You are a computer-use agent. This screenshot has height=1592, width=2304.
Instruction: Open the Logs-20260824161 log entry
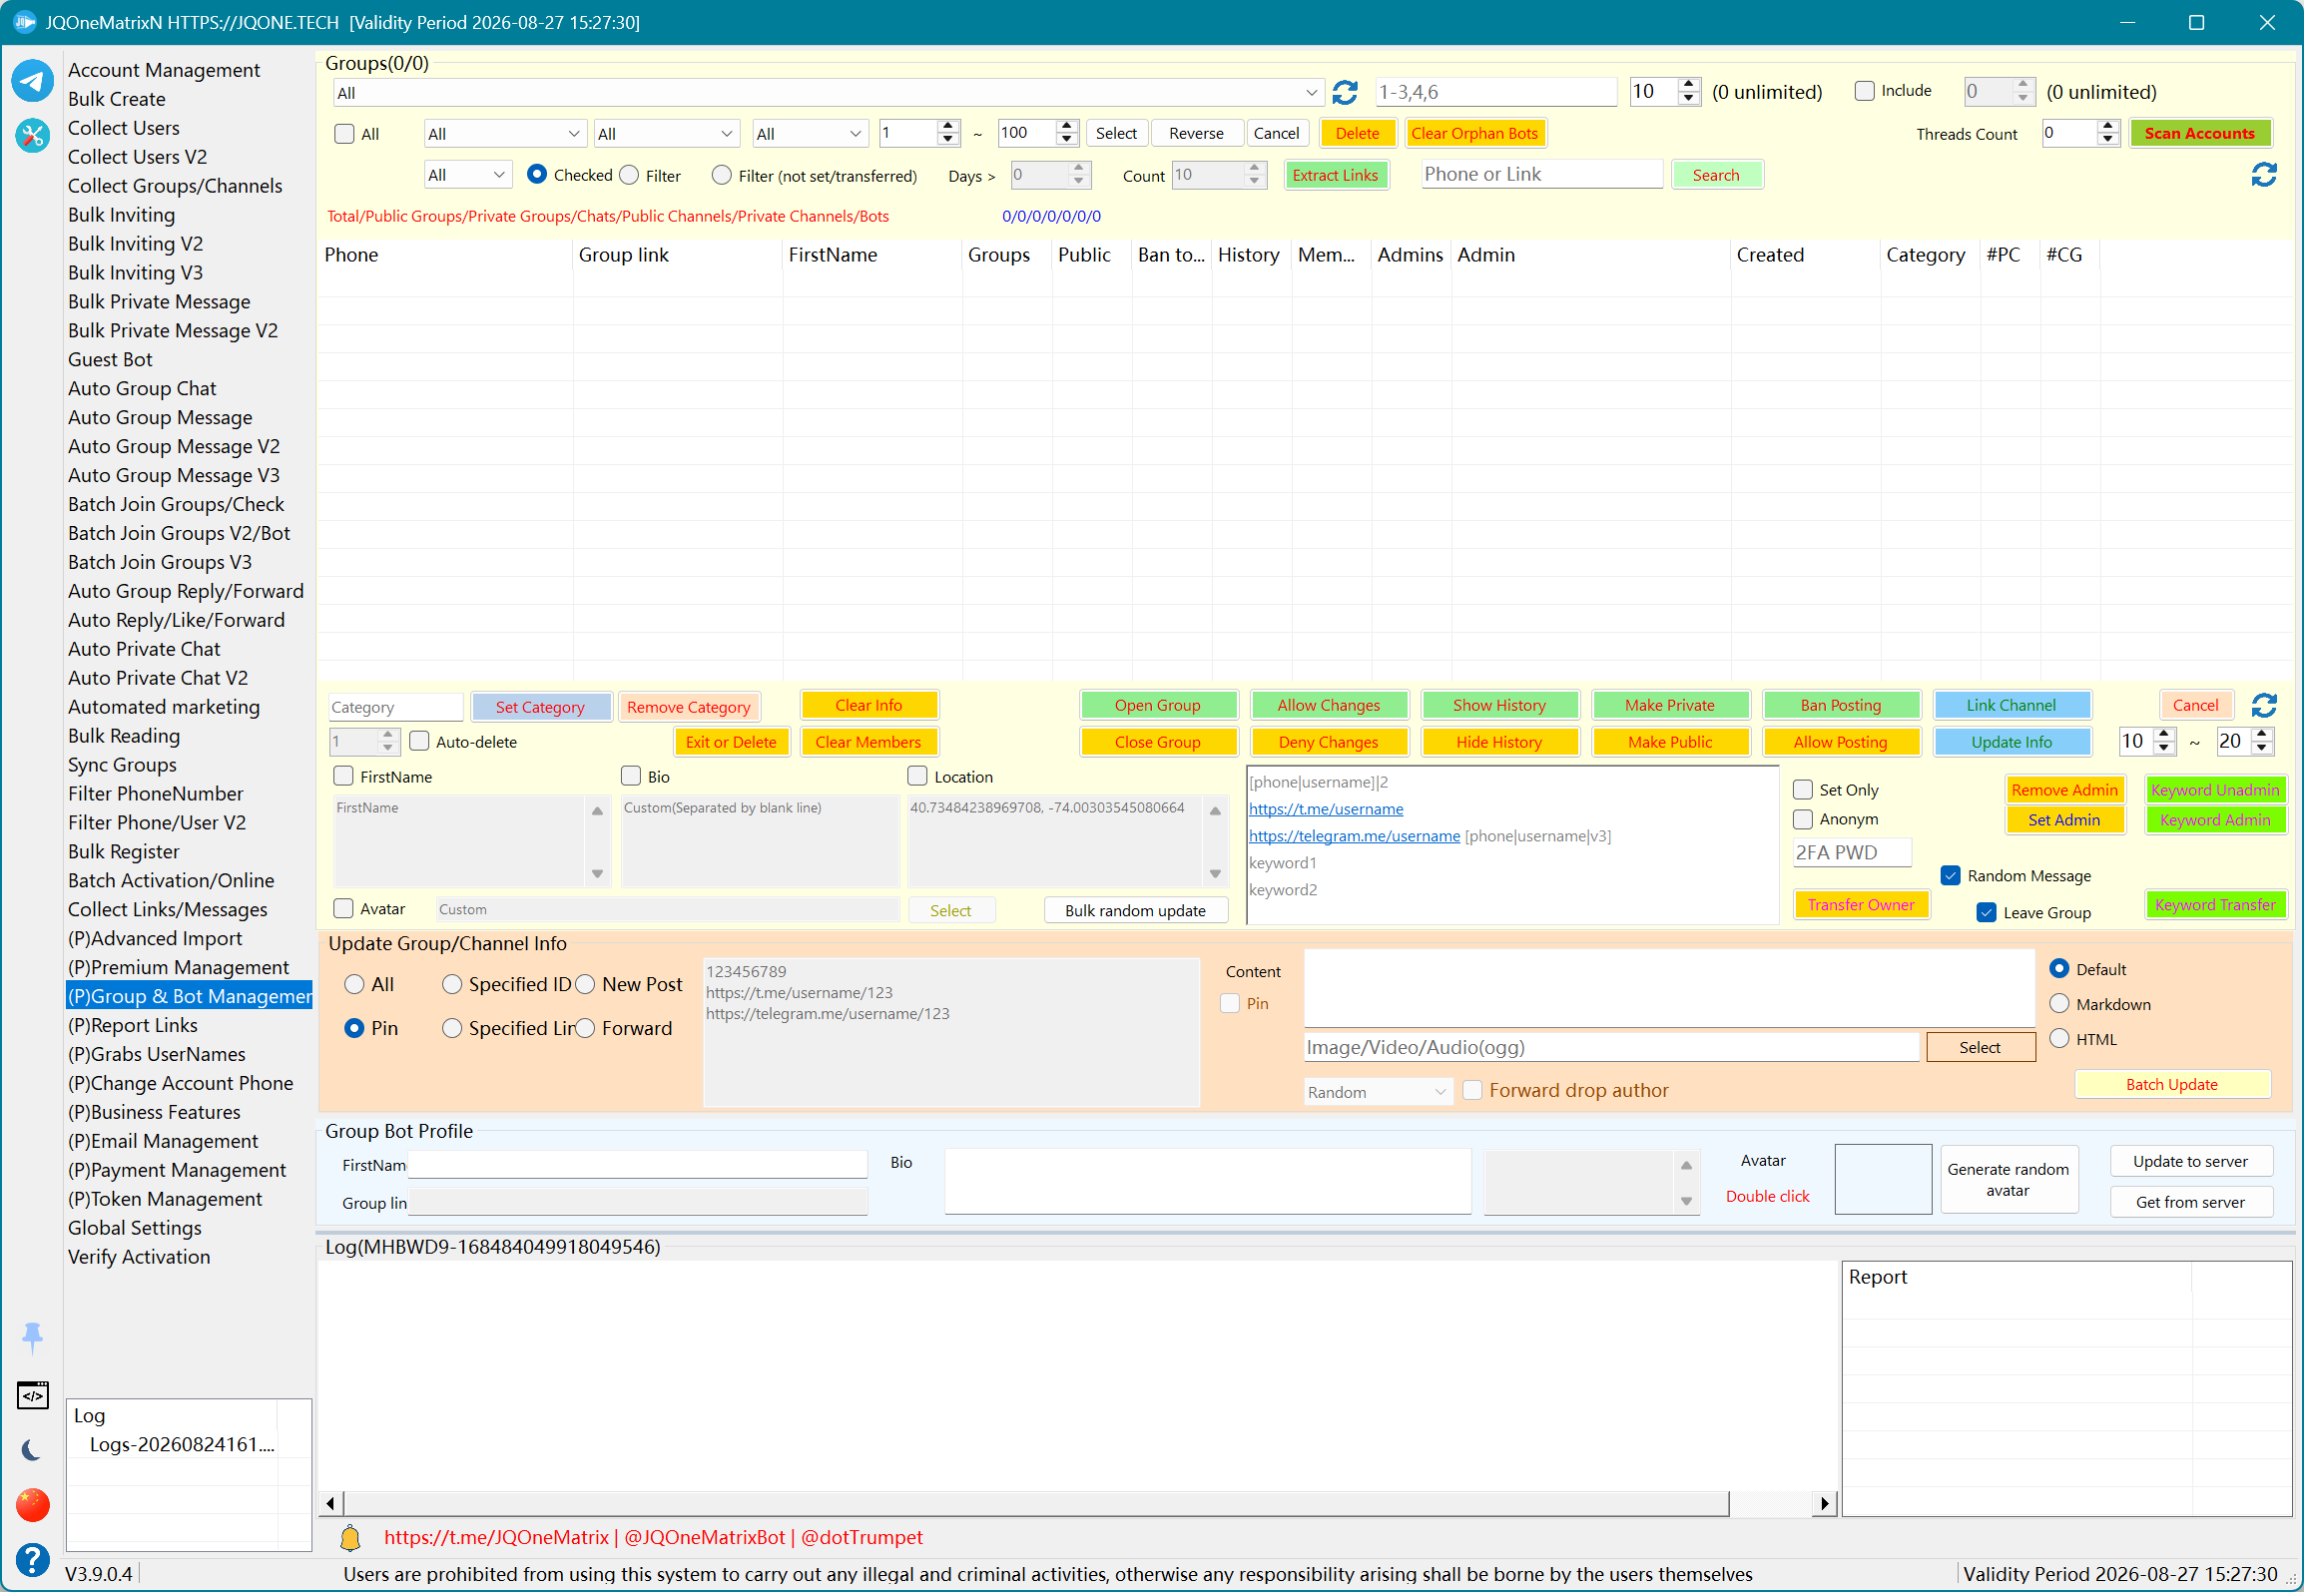coord(182,1444)
